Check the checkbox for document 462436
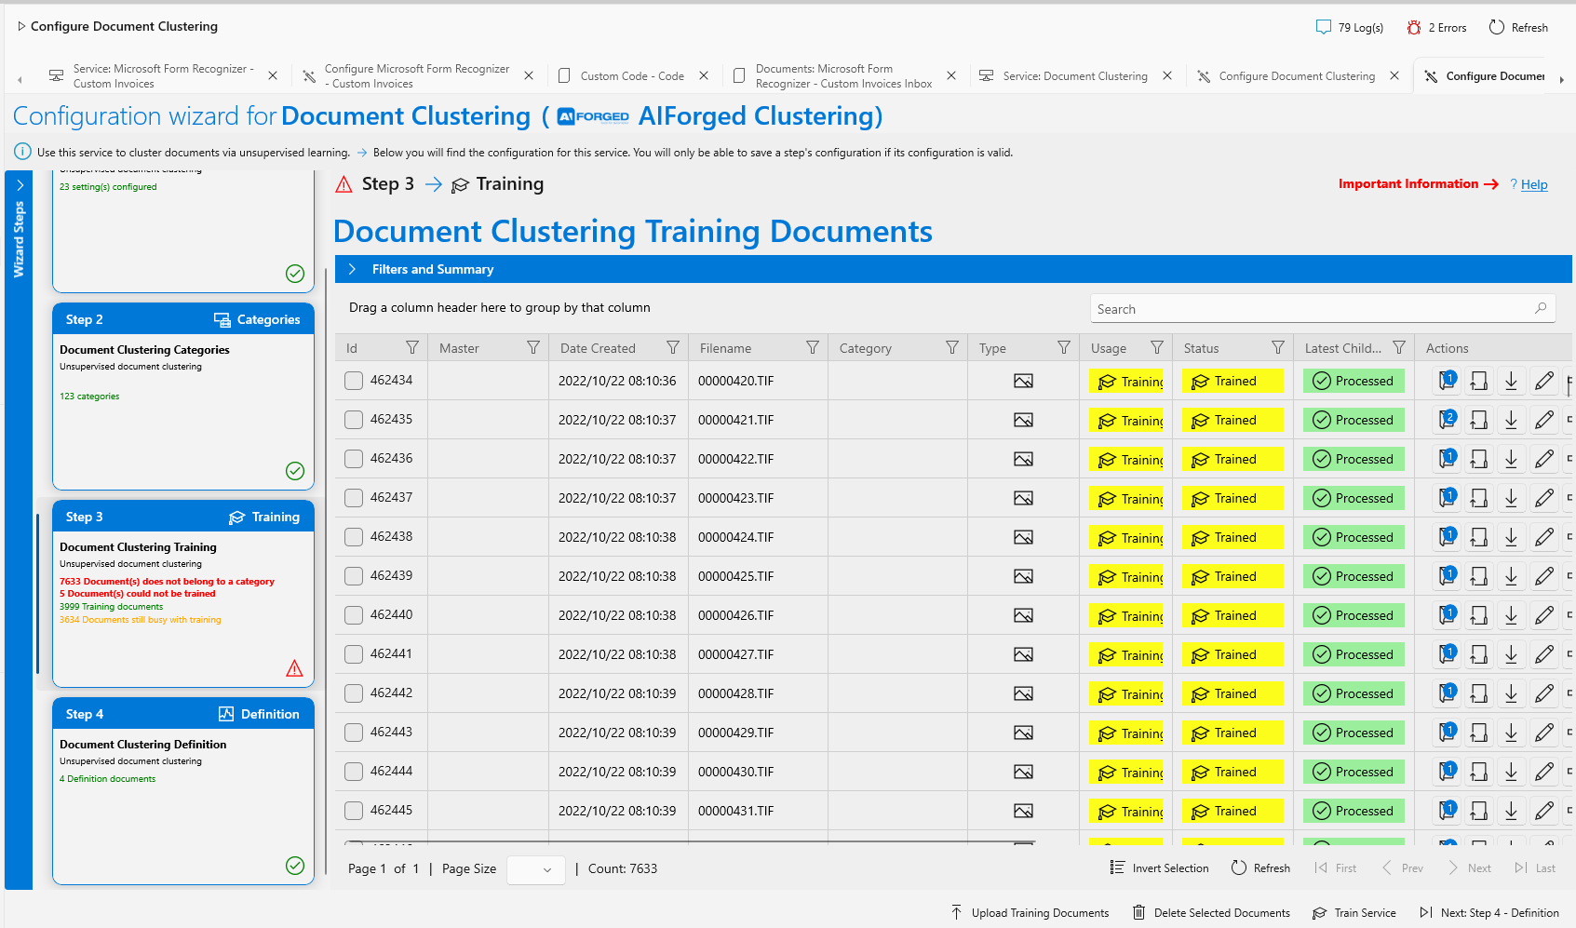The width and height of the screenshot is (1576, 928). tap(354, 459)
